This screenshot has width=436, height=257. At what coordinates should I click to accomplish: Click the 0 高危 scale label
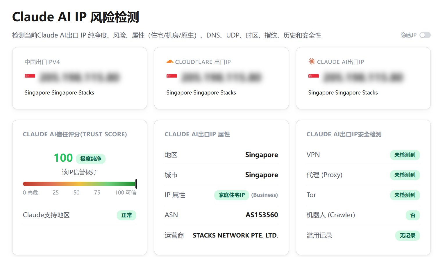pyautogui.click(x=30, y=192)
